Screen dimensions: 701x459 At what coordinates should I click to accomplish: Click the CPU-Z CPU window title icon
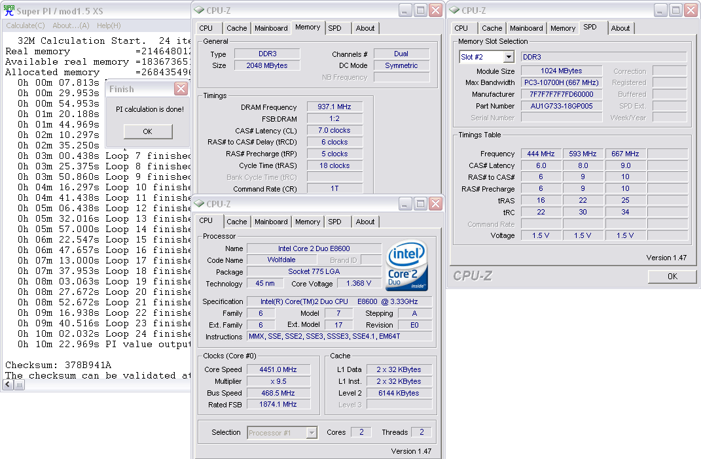tap(199, 204)
